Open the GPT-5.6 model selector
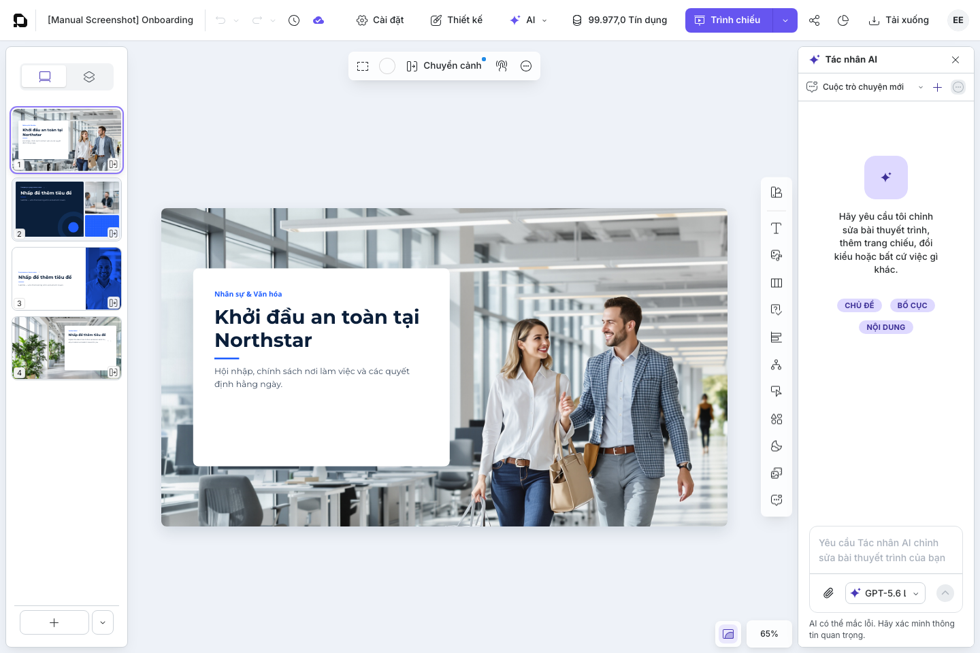Image resolution: width=980 pixels, height=653 pixels. (885, 593)
